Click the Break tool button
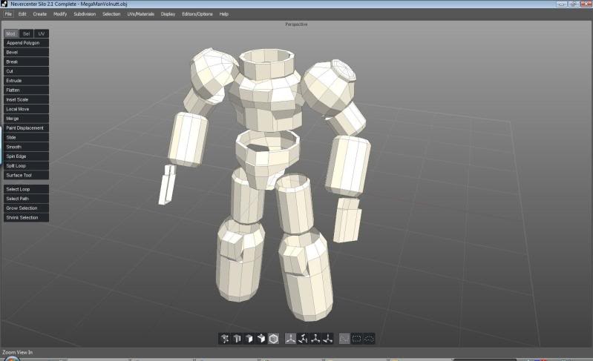Screen dimensions: 593x361 26,62
